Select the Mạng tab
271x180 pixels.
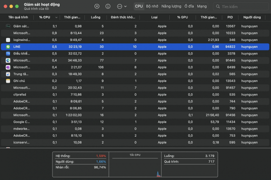coord(202,7)
